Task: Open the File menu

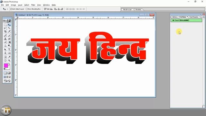Action: click(x=2, y=5)
